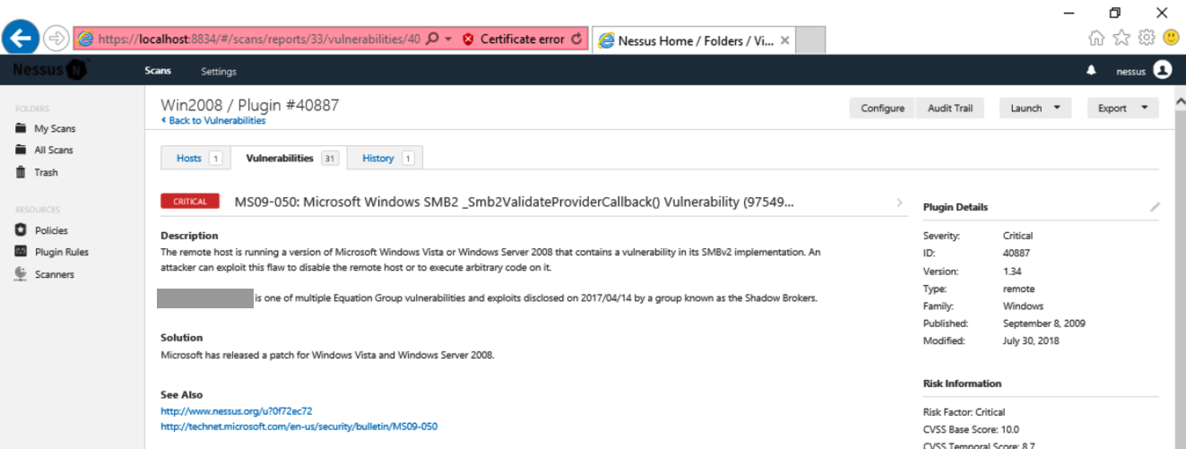Click the Family value Windows

pos(1023,306)
